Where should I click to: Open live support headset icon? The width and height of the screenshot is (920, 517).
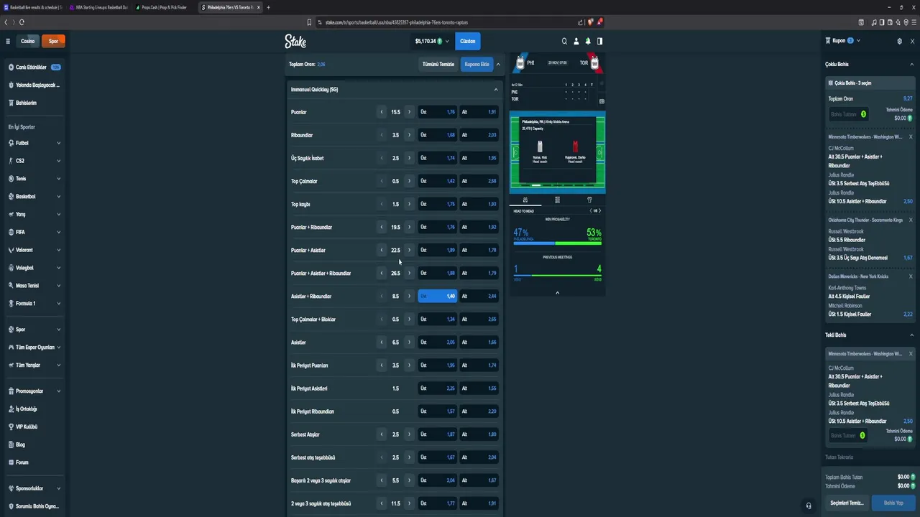809,506
